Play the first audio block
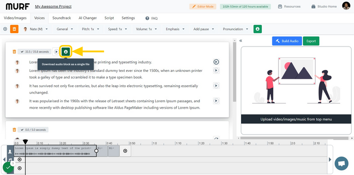The image size is (354, 175). tap(56, 52)
